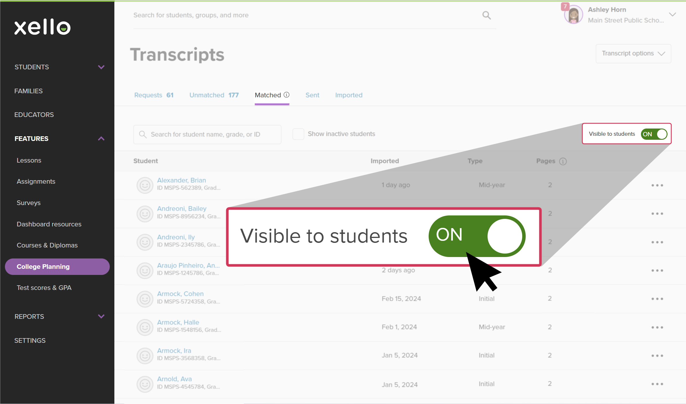Image resolution: width=686 pixels, height=404 pixels.
Task: Open the three-dot menu for Armock, Halle
Action: coord(657,327)
